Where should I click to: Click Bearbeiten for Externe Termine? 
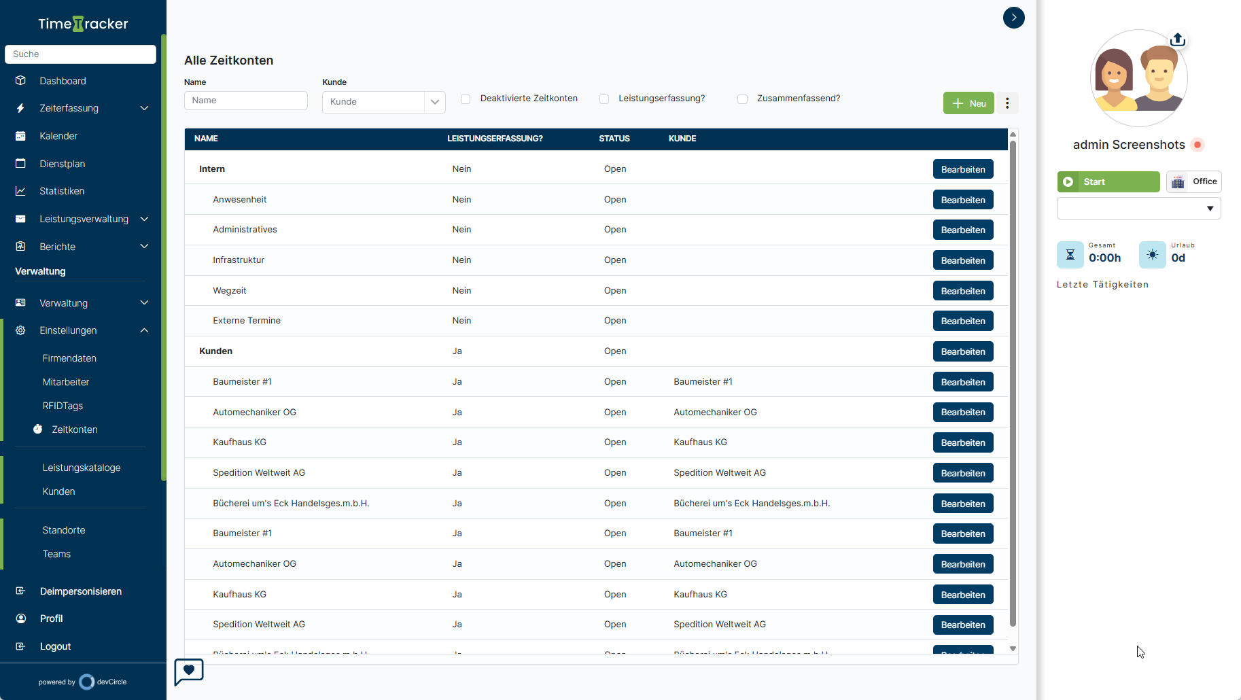(963, 321)
